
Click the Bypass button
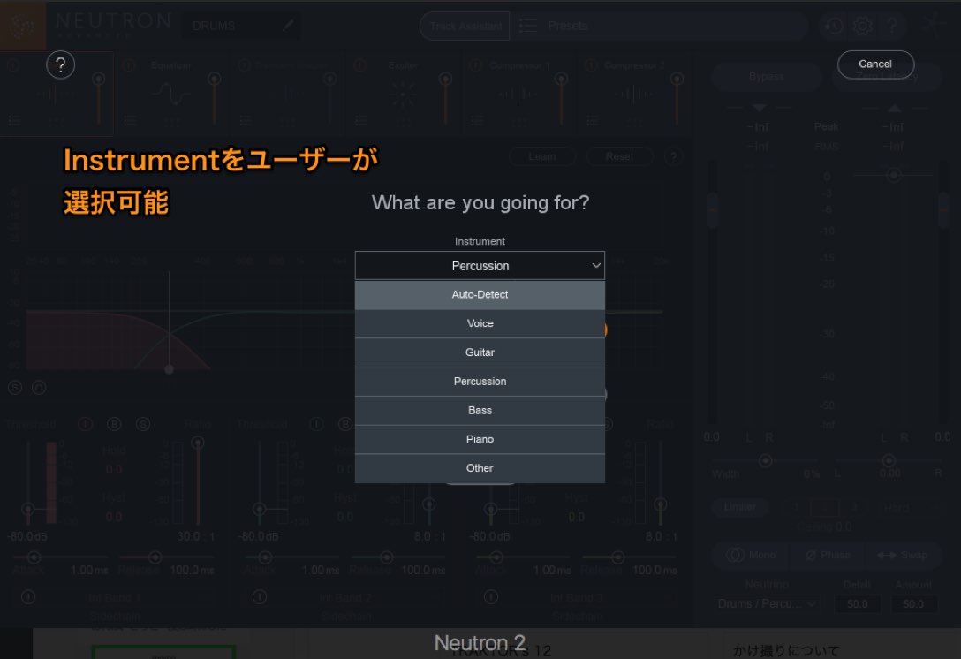pyautogui.click(x=766, y=77)
